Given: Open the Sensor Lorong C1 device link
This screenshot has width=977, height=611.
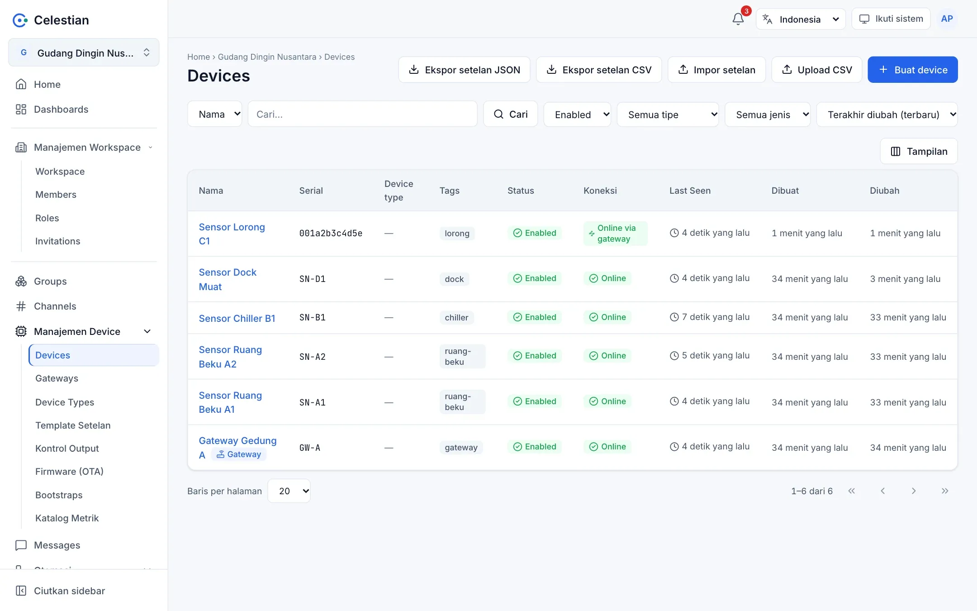Looking at the screenshot, I should 232,234.
